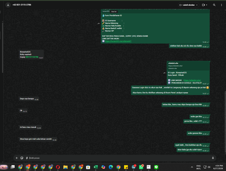Launch Opera browser from taskbar
Screen dimensions: 226x171
coord(58,167)
